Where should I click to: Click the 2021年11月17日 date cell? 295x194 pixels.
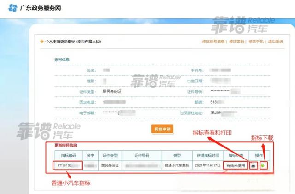[208, 165]
